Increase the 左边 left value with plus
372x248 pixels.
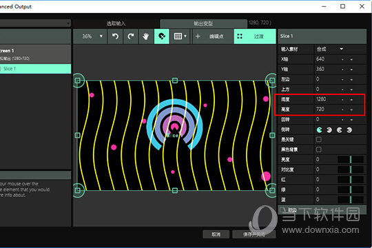pos(351,79)
